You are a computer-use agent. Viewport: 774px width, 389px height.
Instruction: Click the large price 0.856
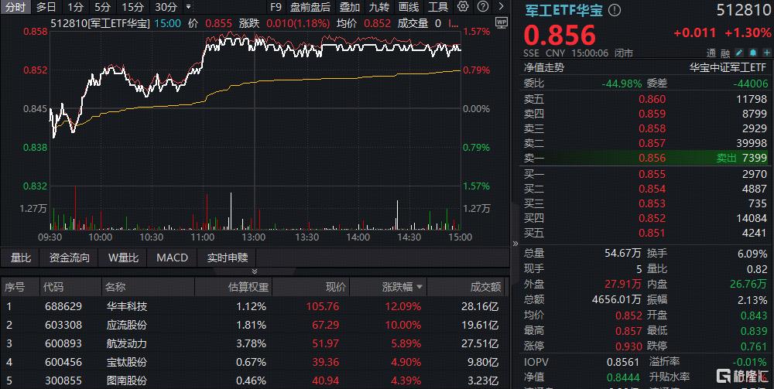point(560,35)
